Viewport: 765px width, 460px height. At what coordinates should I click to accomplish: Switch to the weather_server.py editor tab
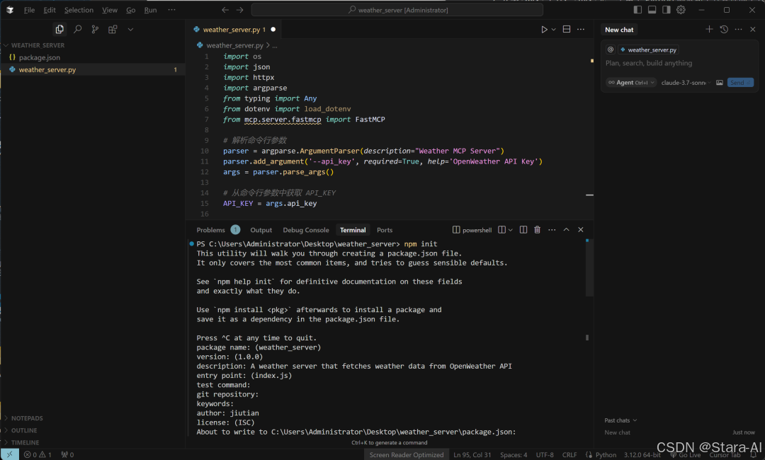point(234,29)
